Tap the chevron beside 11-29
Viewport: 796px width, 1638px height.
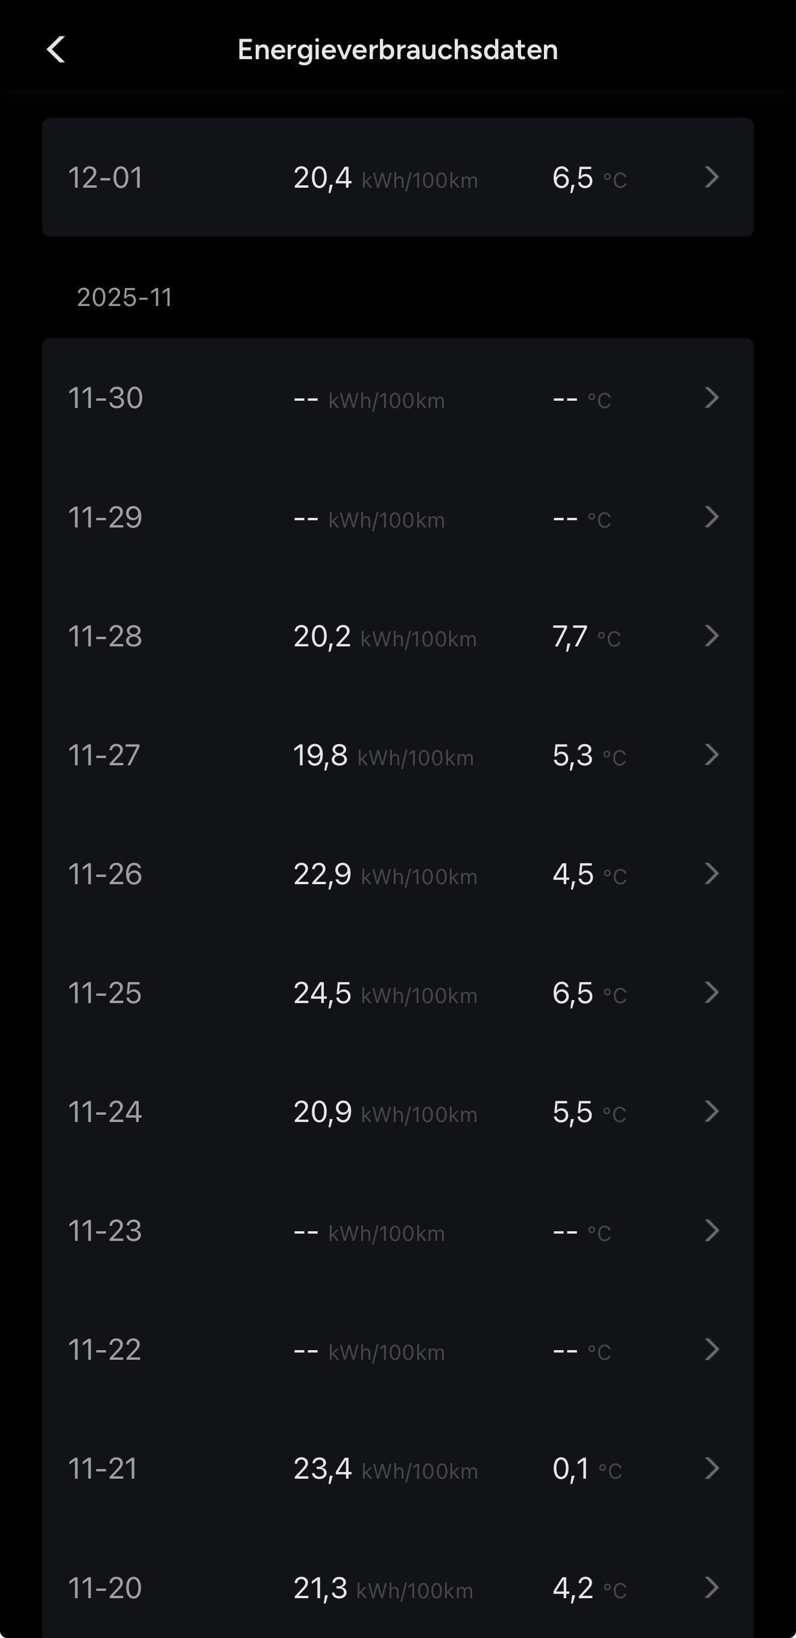(x=712, y=517)
